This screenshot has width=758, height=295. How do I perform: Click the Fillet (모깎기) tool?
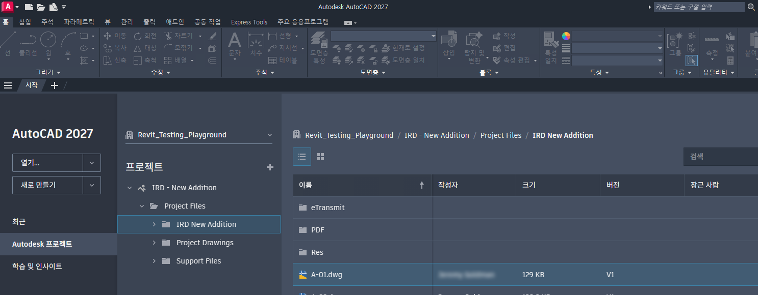pyautogui.click(x=179, y=48)
